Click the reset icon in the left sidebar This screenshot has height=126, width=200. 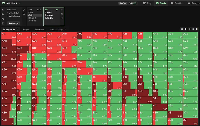pyautogui.click(x=3, y=10)
